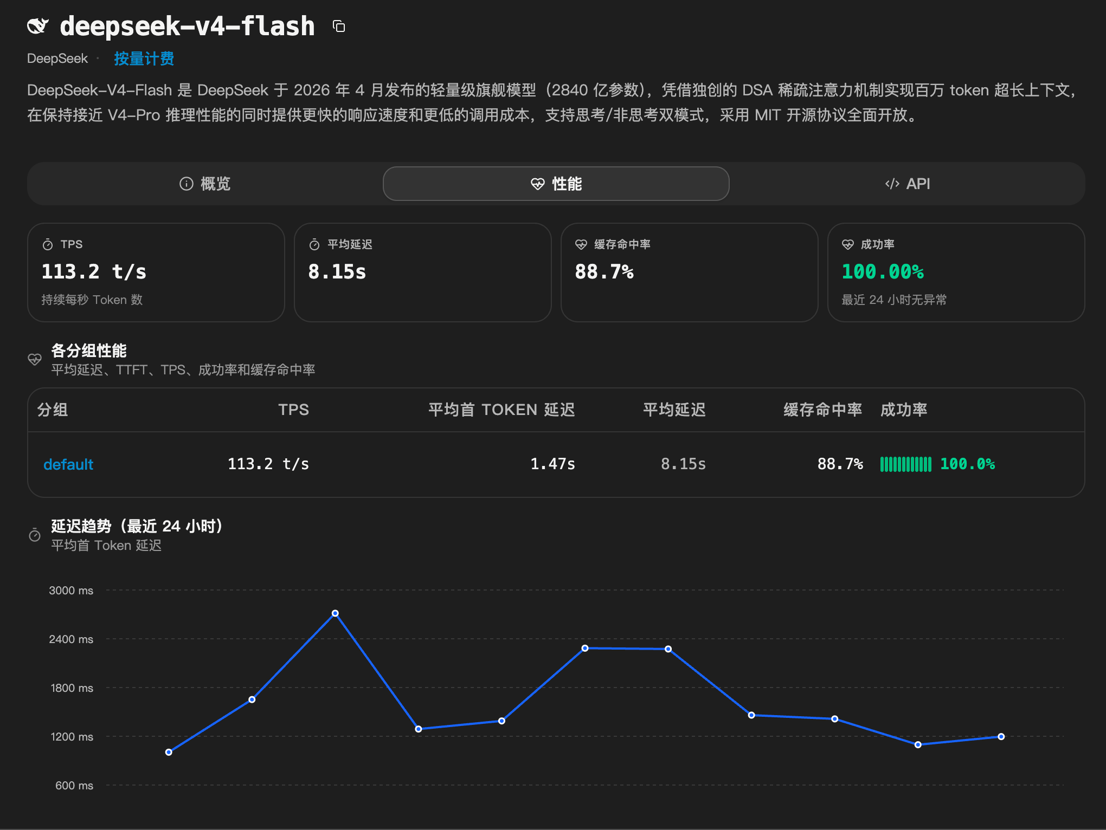Click the stopwatch icon on TPS card
Screen dimensions: 1106x830
pos(48,244)
